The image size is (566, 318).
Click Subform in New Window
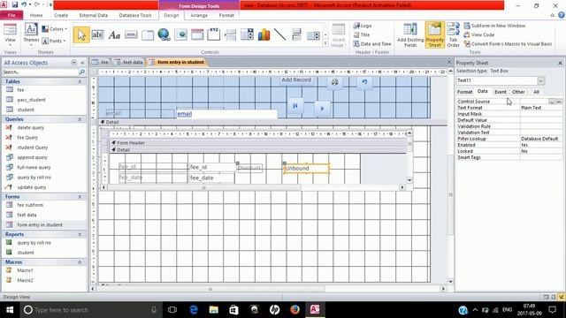494,26
